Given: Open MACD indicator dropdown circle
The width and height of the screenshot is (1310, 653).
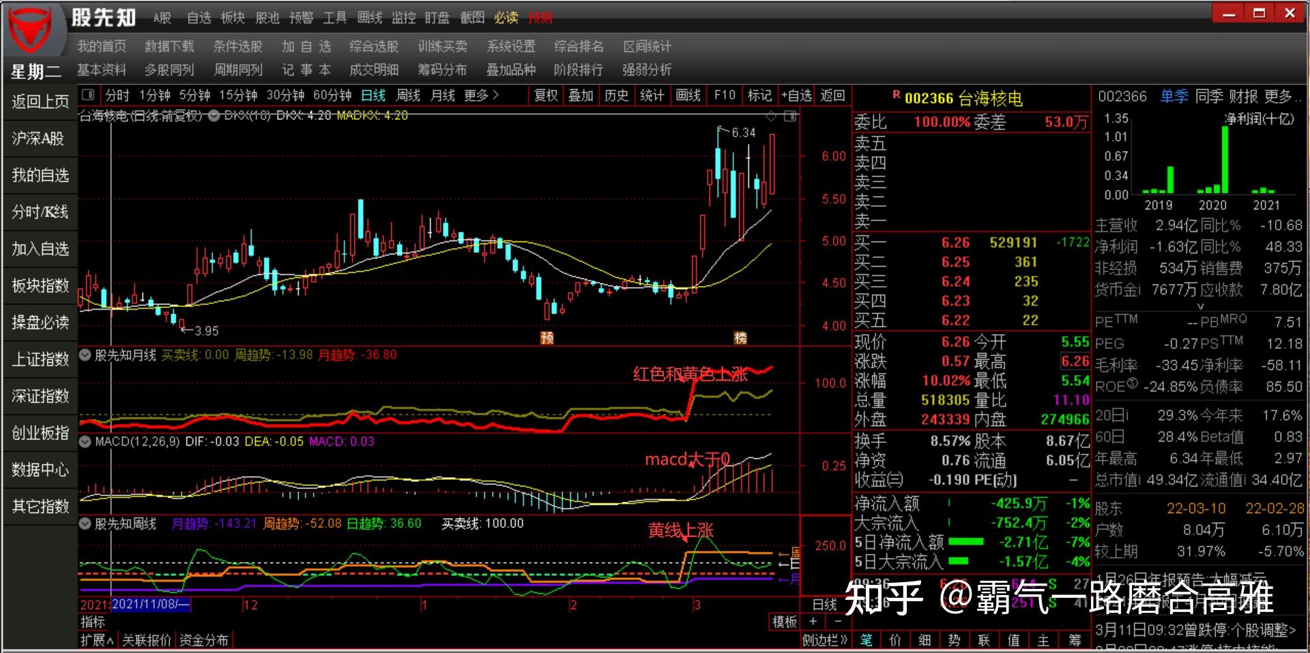Looking at the screenshot, I should 86,442.
